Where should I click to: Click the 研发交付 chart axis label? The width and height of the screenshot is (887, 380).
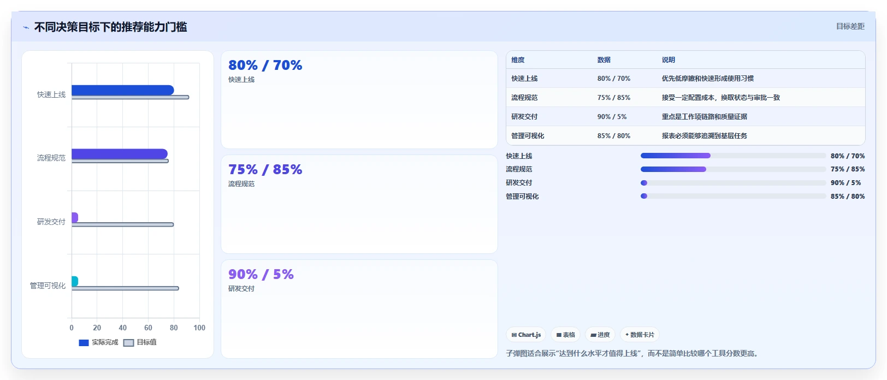(51, 222)
